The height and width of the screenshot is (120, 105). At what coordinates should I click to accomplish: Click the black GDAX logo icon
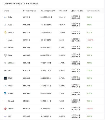pyautogui.click(x=5, y=78)
